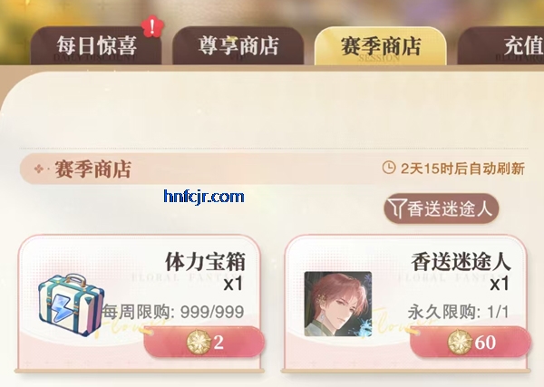Viewport: 544px width, 387px height.
Task: Click the refresh timer clock icon
Action: coord(389,168)
